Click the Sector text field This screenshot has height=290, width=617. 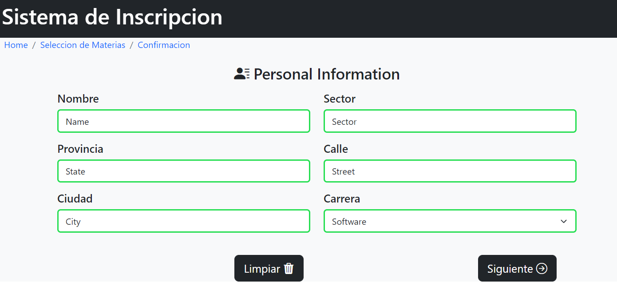pyautogui.click(x=450, y=121)
